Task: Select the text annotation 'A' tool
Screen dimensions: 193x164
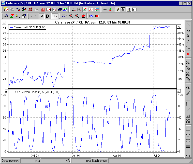Action: point(188,36)
